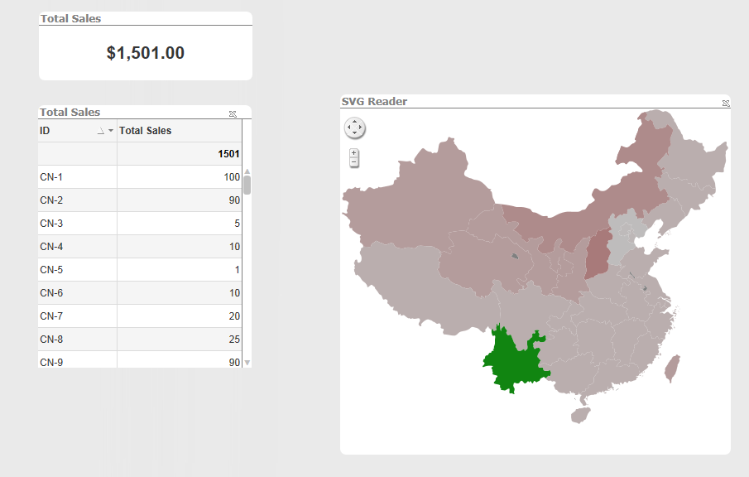
Task: Click the $1,501.00 total sales value
Action: coord(146,53)
